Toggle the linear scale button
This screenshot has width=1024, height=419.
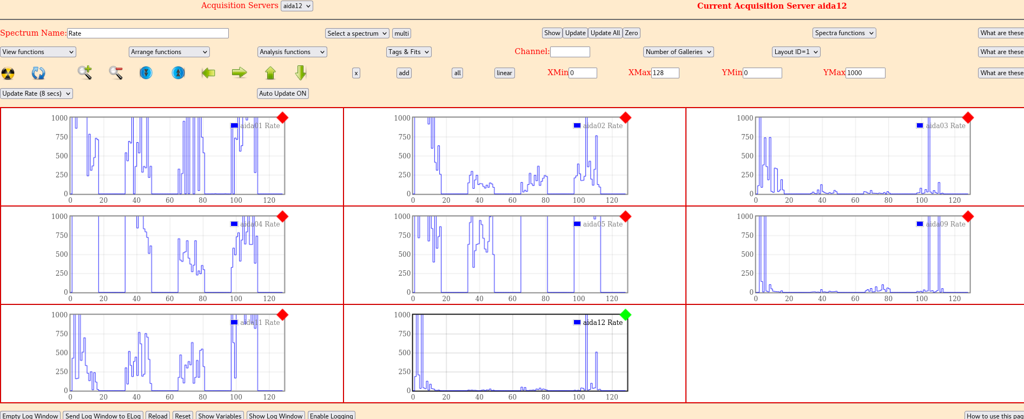click(x=504, y=73)
